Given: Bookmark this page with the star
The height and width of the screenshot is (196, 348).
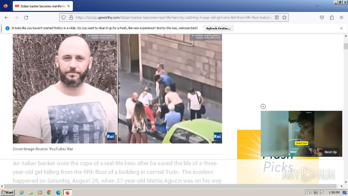Looking at the screenshot, I should [284, 17].
